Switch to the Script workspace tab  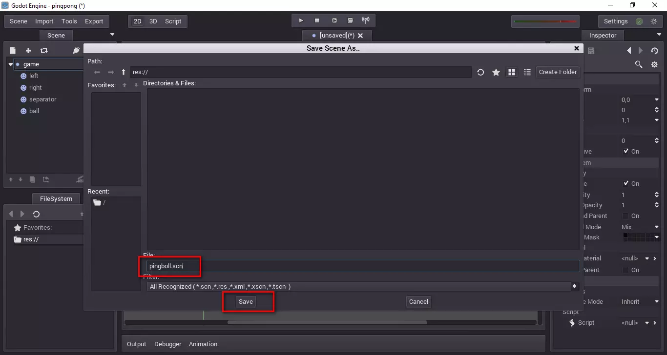[173, 21]
